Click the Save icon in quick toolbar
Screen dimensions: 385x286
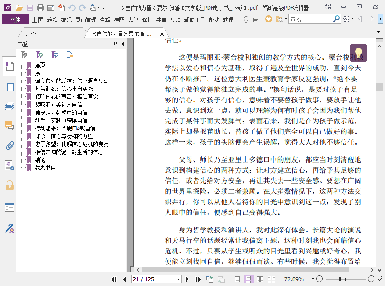30,8
